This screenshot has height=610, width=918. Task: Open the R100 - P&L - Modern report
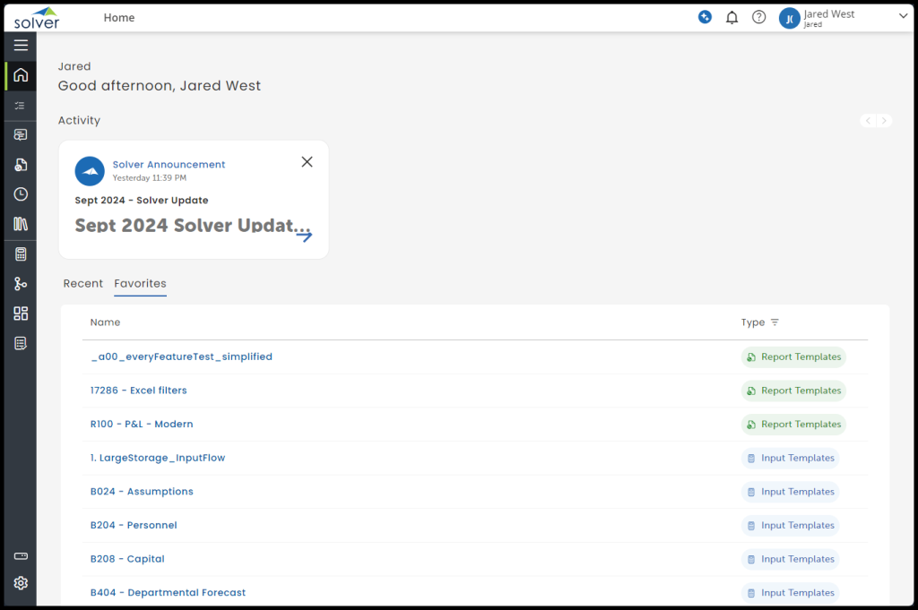(142, 425)
